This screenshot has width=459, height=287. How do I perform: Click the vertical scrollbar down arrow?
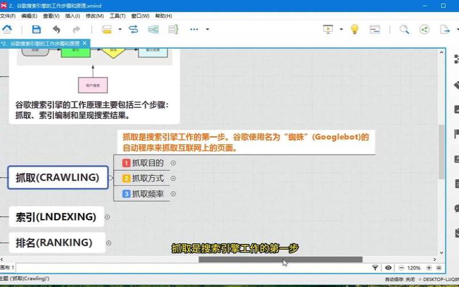(x=441, y=253)
